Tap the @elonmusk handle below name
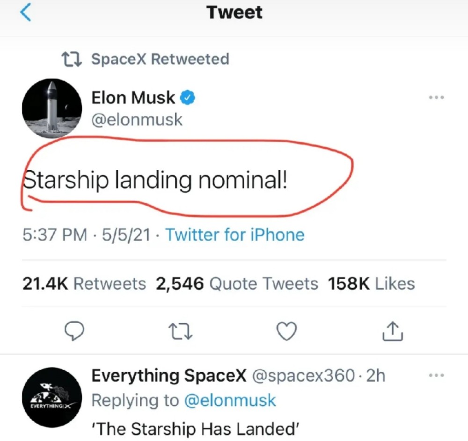Image resolution: width=468 pixels, height=441 pixels. pyautogui.click(x=137, y=120)
